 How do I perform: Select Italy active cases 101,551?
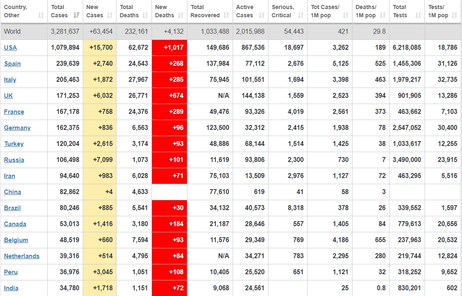[x=253, y=80]
